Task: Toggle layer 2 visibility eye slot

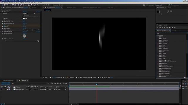Action: tap(1, 90)
